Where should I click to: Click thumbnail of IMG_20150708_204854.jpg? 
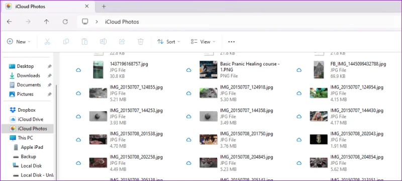point(319,163)
